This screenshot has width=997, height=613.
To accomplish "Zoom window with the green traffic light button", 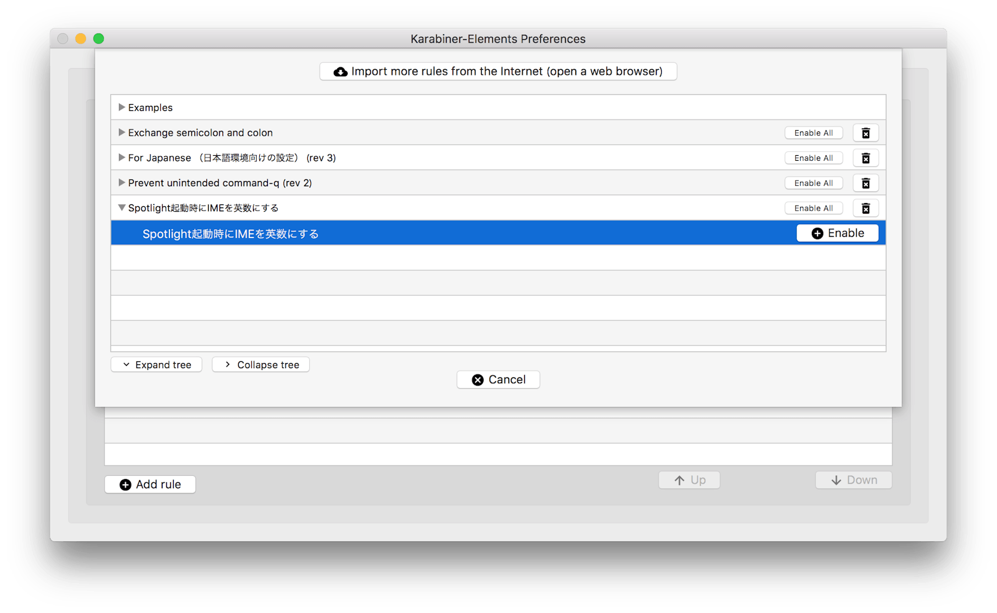I will coord(98,39).
